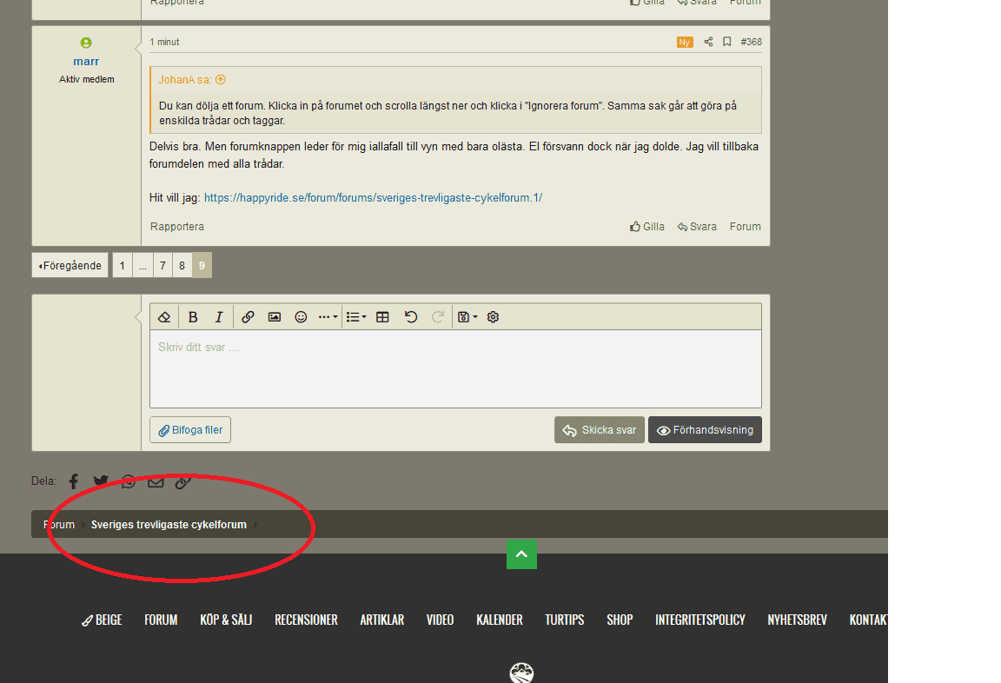Expand the more options ellipsis dropdown
The image size is (1001, 683).
pos(327,317)
